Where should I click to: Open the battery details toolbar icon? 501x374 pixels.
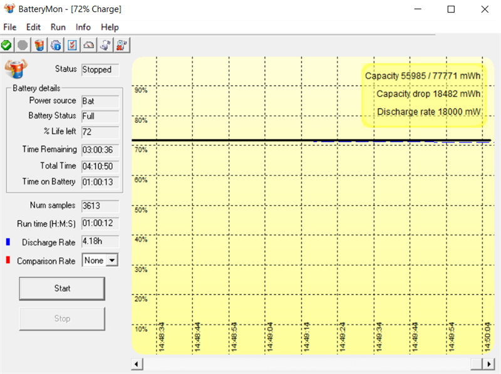tap(39, 44)
